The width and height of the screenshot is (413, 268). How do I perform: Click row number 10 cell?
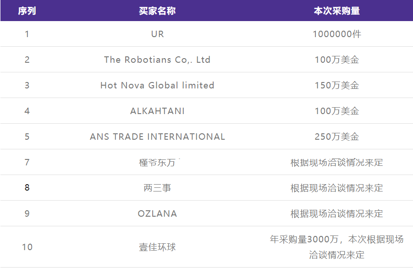[27, 247]
